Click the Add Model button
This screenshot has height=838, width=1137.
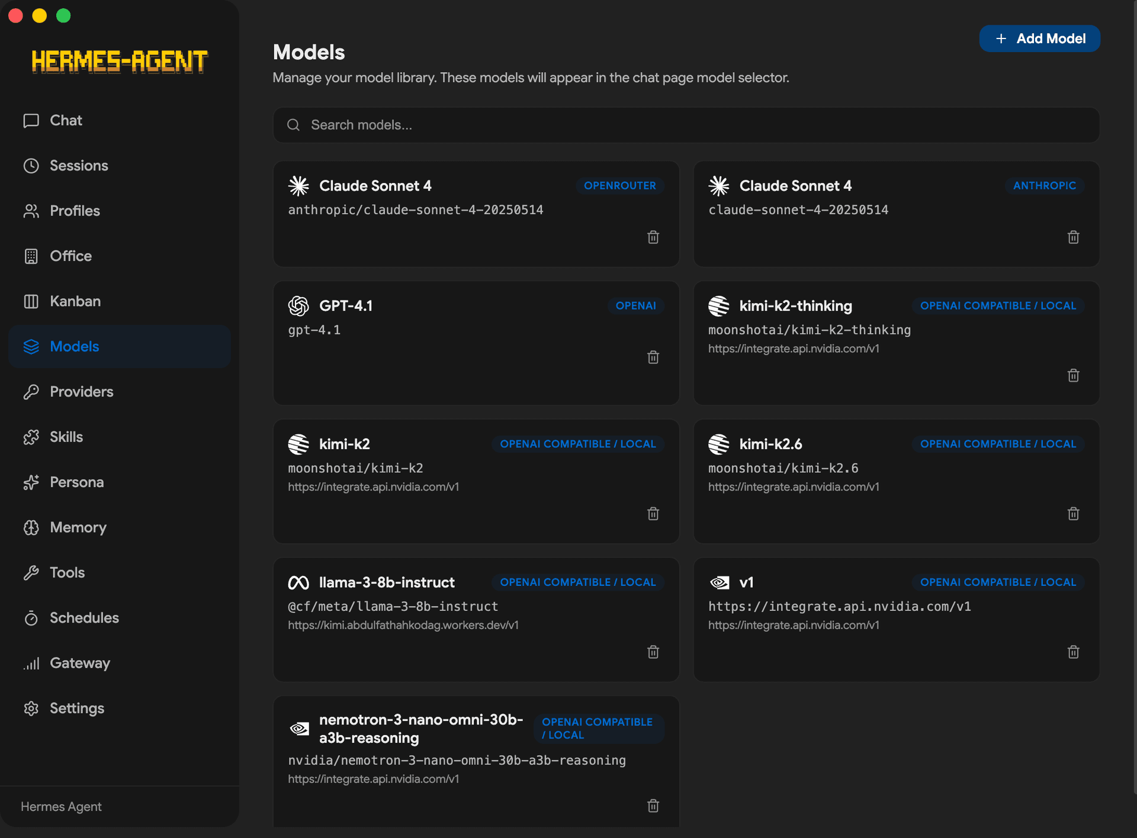click(1039, 38)
